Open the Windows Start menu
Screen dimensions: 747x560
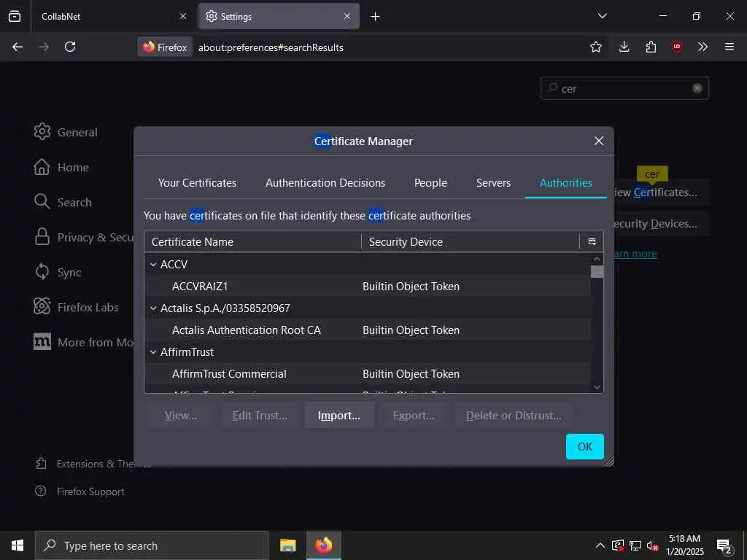(x=18, y=545)
